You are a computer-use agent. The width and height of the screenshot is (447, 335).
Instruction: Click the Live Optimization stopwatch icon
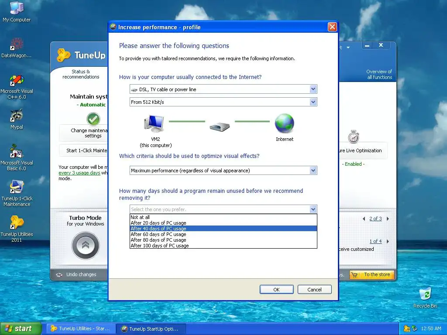click(x=354, y=137)
